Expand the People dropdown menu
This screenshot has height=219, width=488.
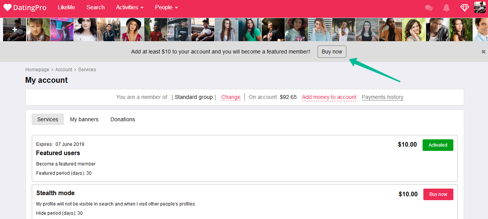(166, 7)
